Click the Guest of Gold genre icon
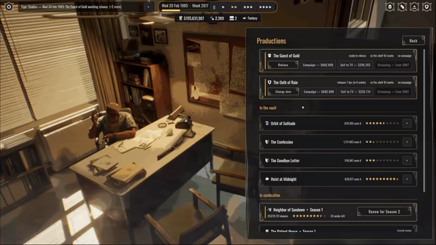The height and width of the screenshot is (245, 436). [269, 56]
